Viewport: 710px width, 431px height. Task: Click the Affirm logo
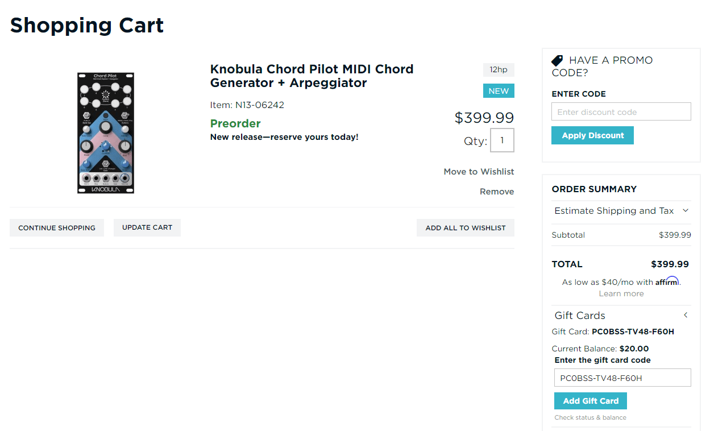pos(668,280)
